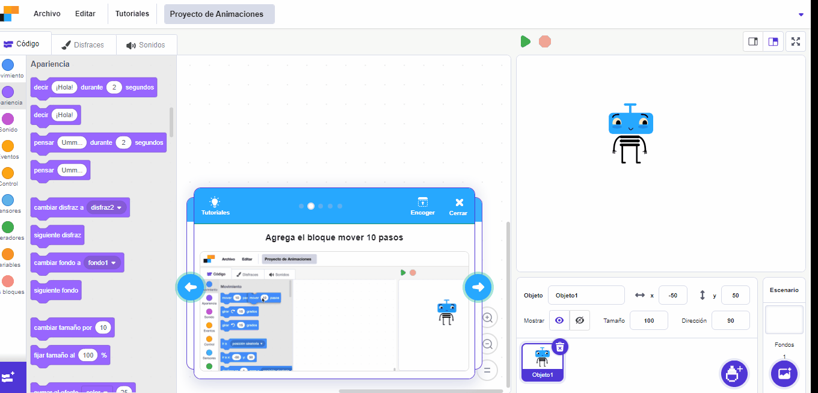Open the Tutoriales menu item
Image resolution: width=818 pixels, height=393 pixels.
(132, 14)
